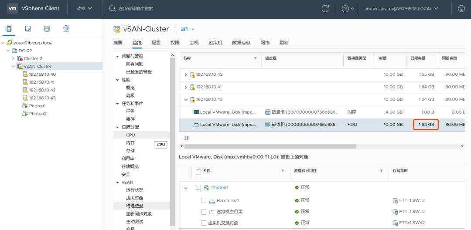Screen dimensions: 471x230
Task: Click the 1.64 GB value in HDD row
Action: point(426,125)
